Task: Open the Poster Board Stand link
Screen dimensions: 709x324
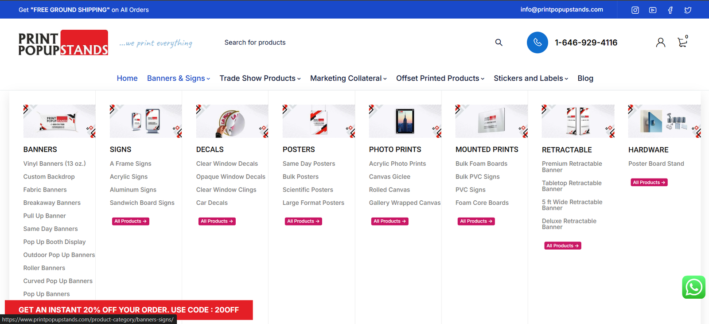Action: (x=656, y=164)
